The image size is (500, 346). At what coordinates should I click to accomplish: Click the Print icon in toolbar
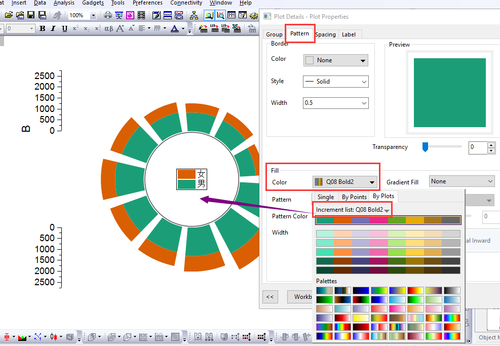[108, 15]
